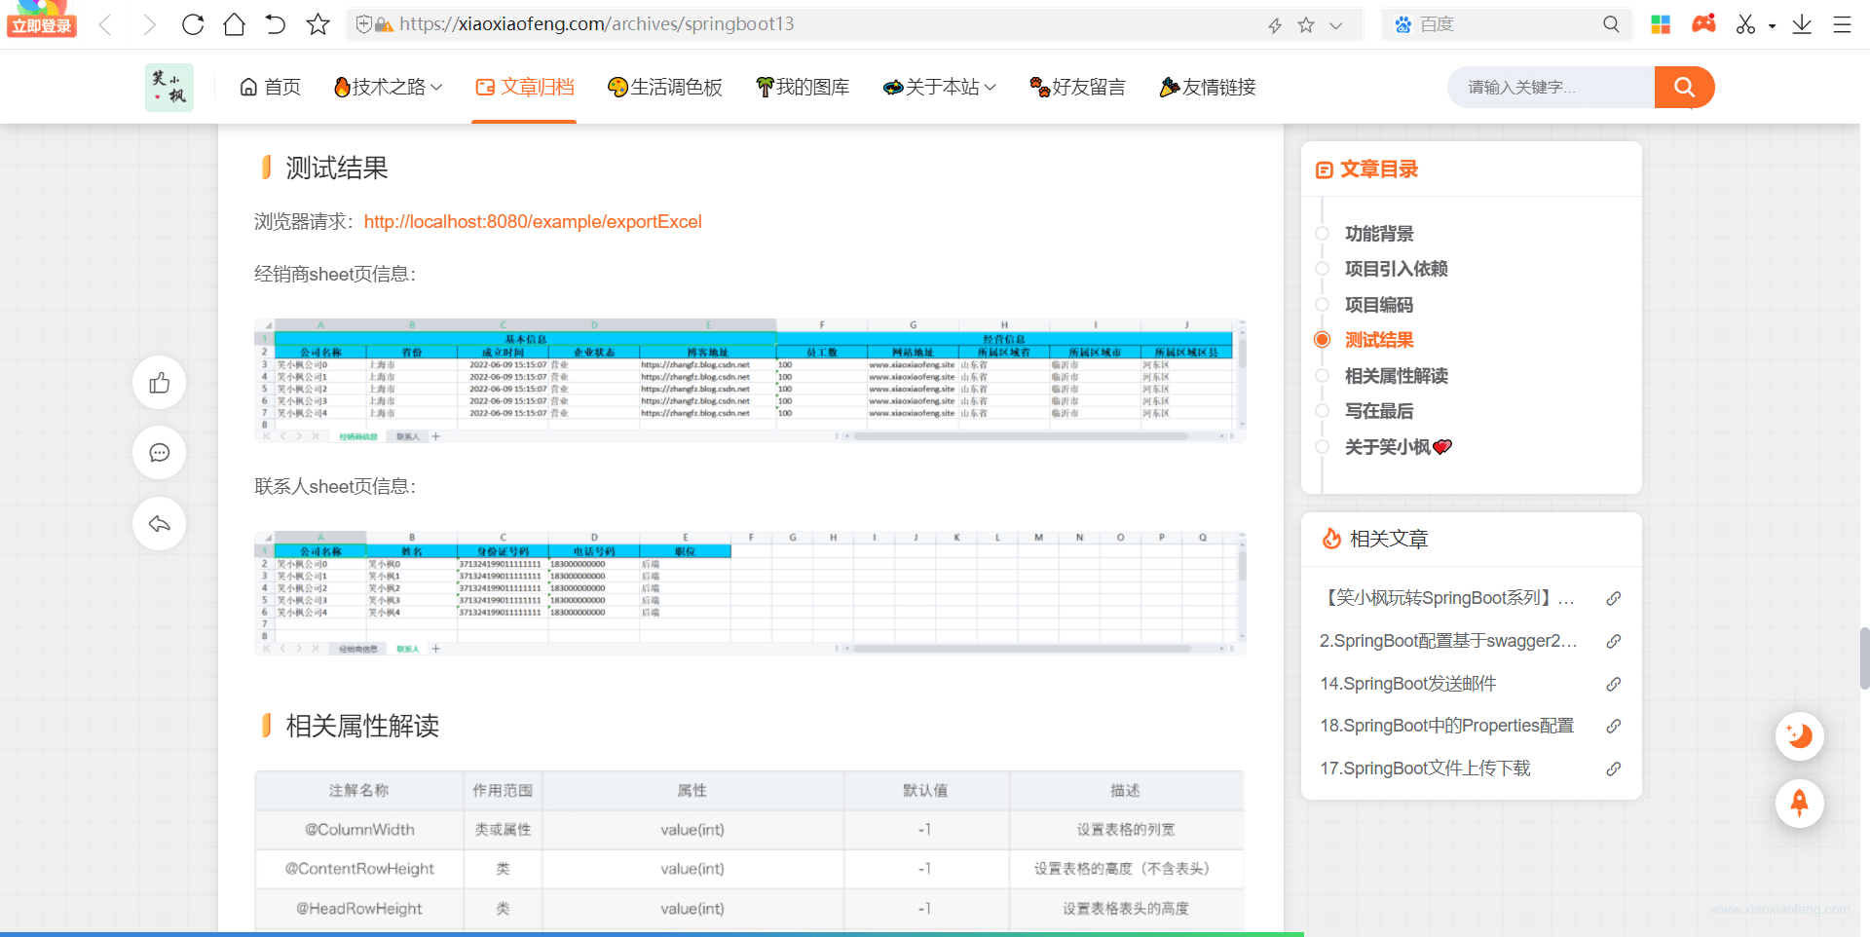Click the site logo 笑小枫
Image resolution: width=1870 pixels, height=937 pixels.
coord(169,88)
